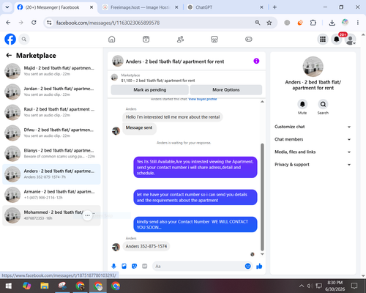The width and height of the screenshot is (366, 293).
Task: Click the Facebook search magnifier icon
Action: click(24, 39)
